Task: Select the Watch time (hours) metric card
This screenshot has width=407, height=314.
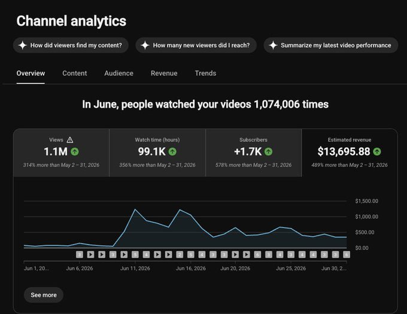Action: pyautogui.click(x=157, y=153)
